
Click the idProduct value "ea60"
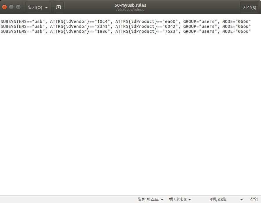click(x=170, y=21)
